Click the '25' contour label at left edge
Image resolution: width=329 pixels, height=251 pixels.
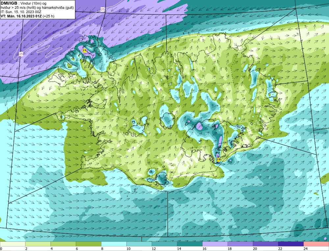[21, 54]
